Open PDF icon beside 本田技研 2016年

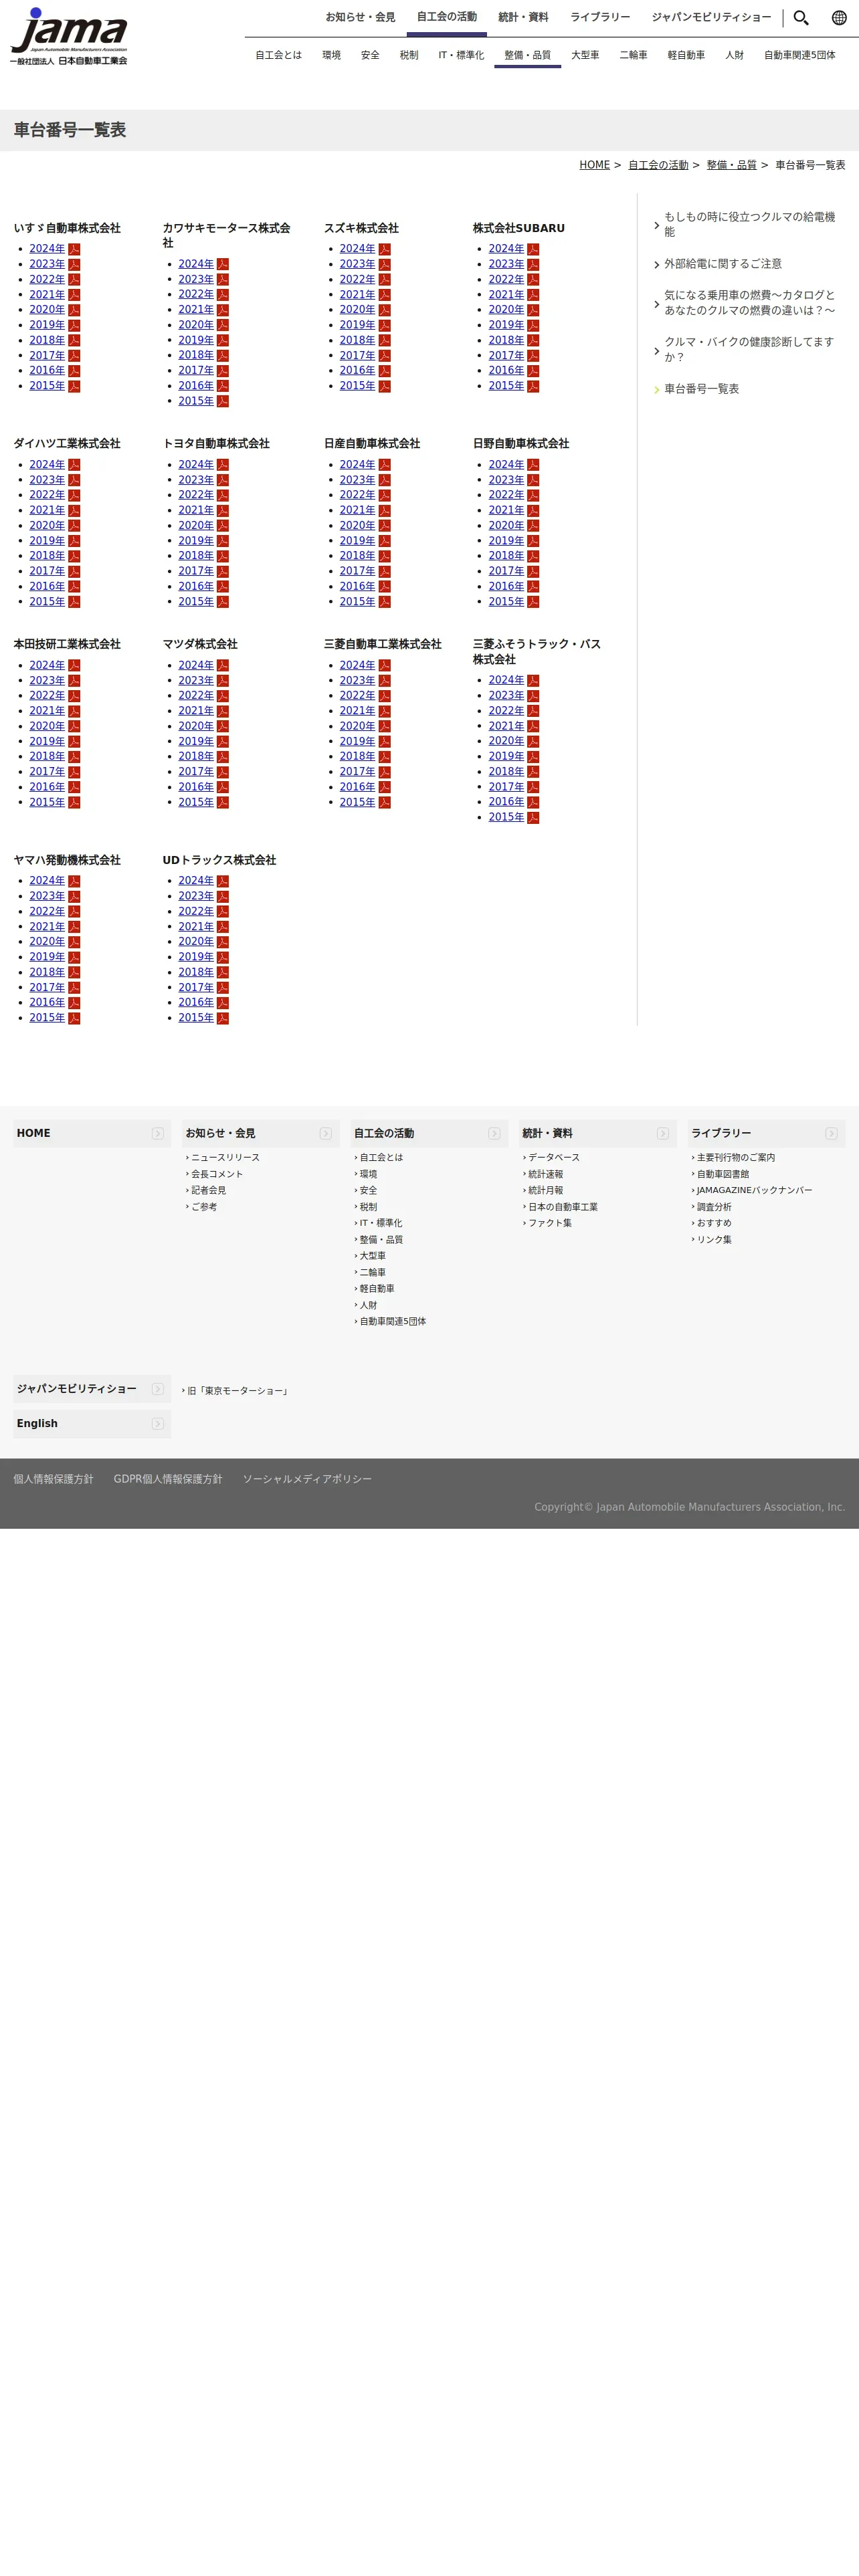(x=74, y=787)
